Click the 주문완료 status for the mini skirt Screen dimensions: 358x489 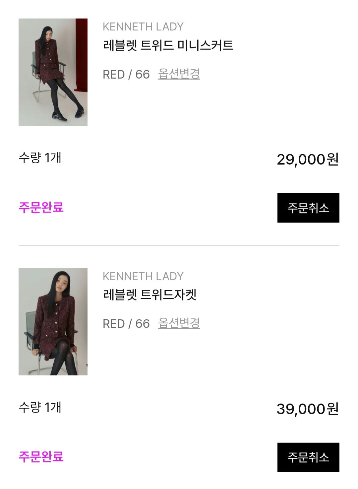pos(41,207)
